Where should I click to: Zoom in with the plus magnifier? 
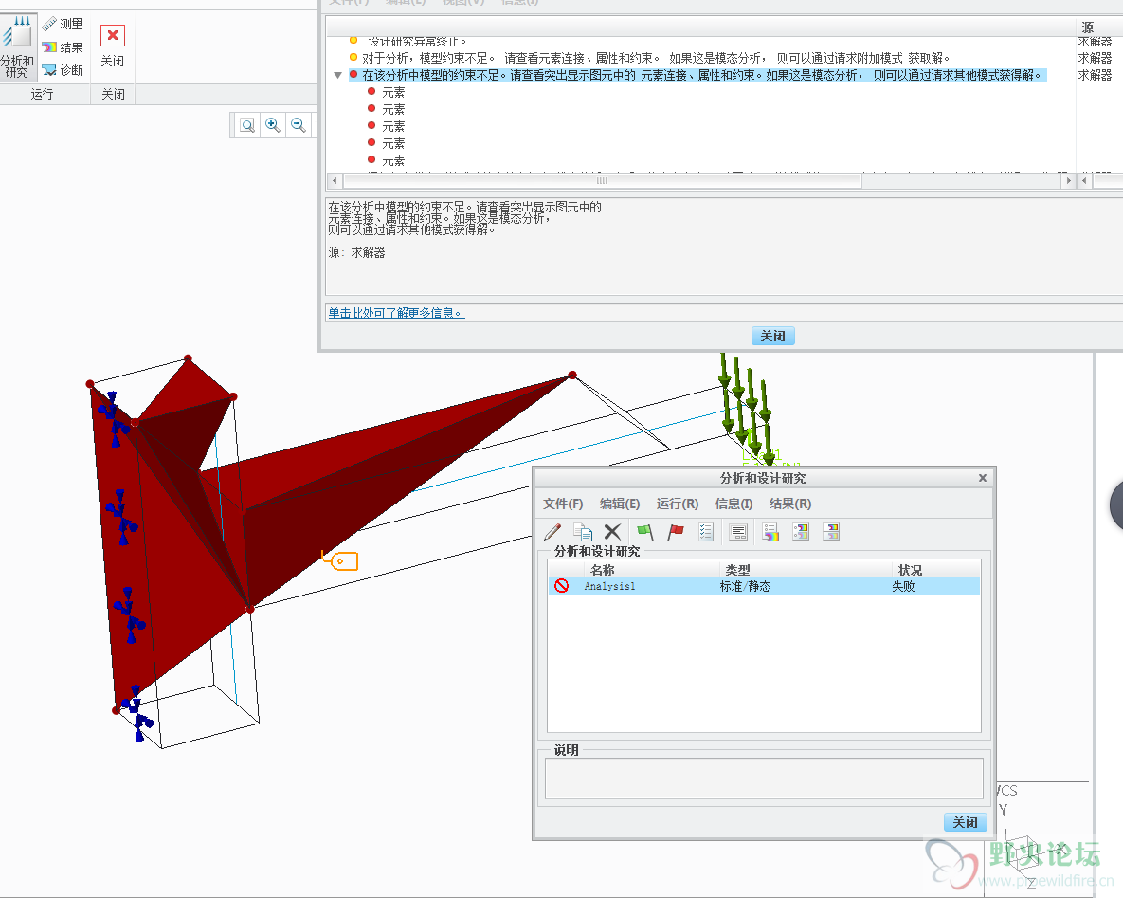[x=273, y=125]
